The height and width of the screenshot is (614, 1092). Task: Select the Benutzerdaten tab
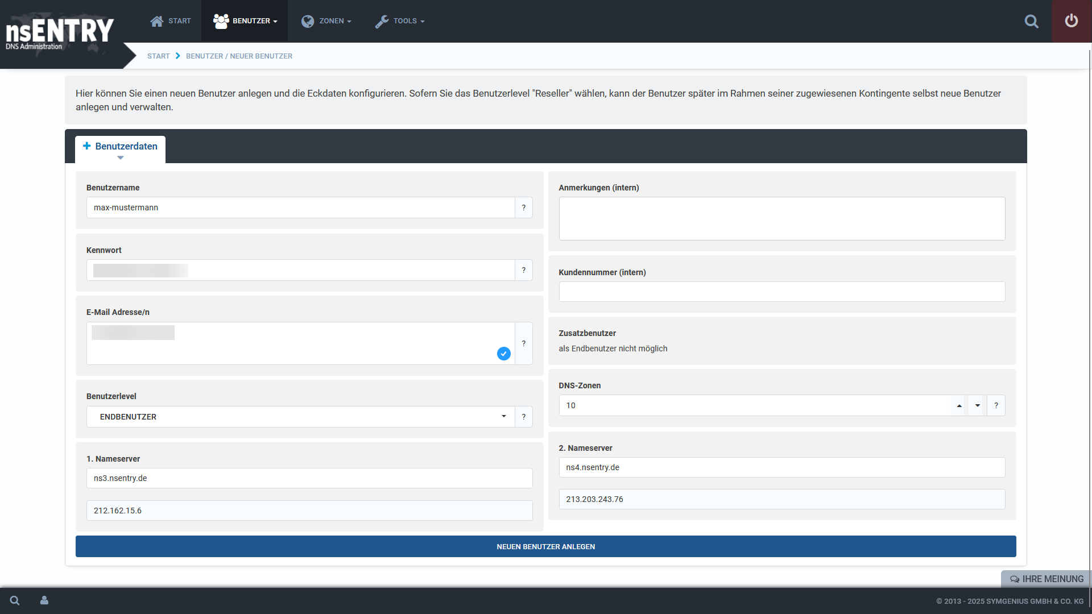point(120,147)
